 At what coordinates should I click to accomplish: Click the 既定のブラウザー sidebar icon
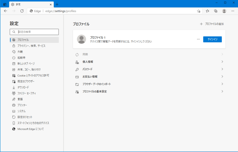click(x=14, y=81)
